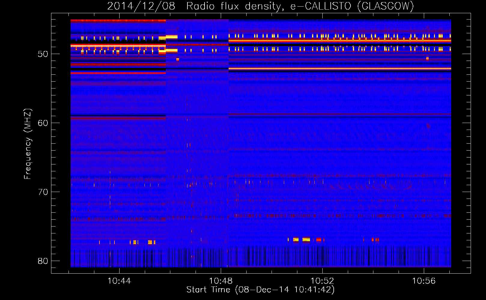Viewport: 486px width, 300px height.
Task: Click the 'Frequency (MHZ)' y-axis label
Action: tap(28, 144)
